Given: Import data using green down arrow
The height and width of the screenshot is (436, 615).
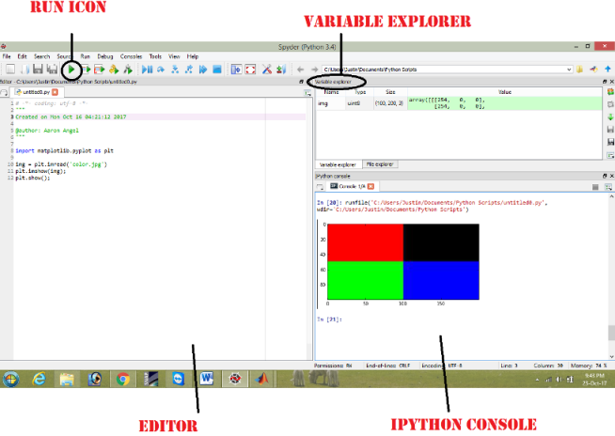Looking at the screenshot, I should (x=610, y=117).
